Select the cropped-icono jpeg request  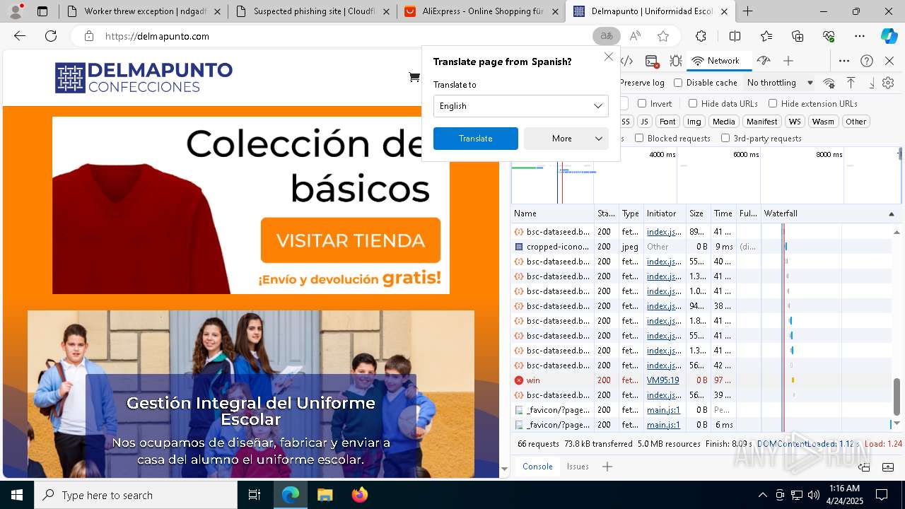[x=700, y=247]
